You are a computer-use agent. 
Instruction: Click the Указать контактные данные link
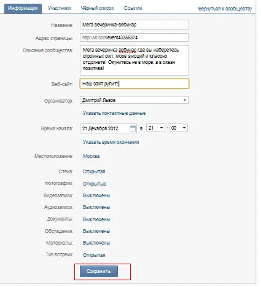[114, 113]
